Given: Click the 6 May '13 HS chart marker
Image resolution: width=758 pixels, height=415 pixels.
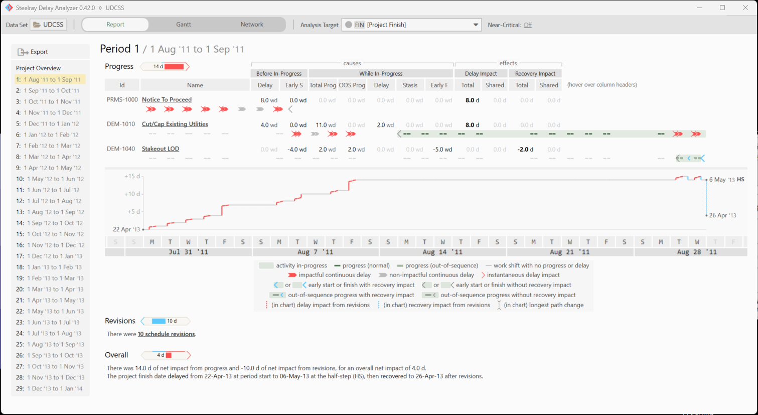Looking at the screenshot, I should [707, 180].
